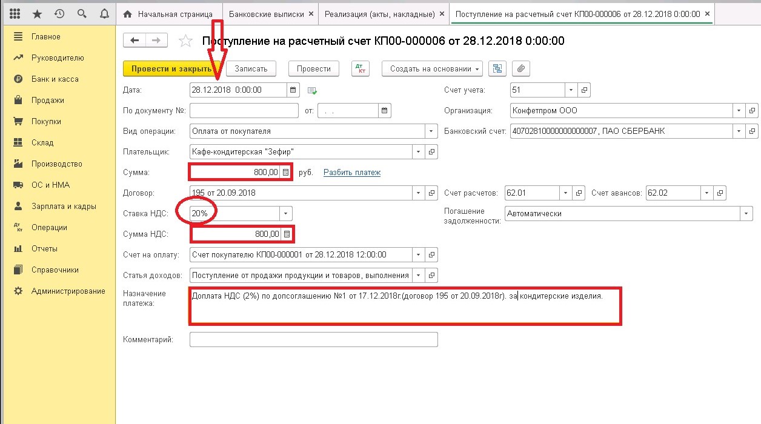
Task: Open Главное section in sidebar
Action: coord(46,36)
